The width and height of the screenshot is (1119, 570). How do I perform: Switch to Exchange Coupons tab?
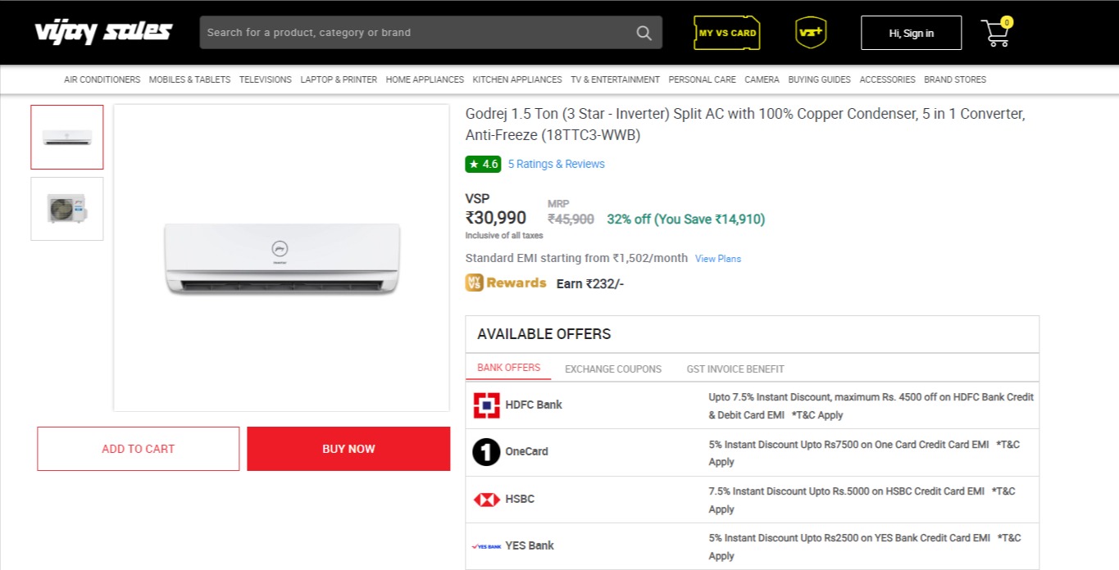click(613, 369)
